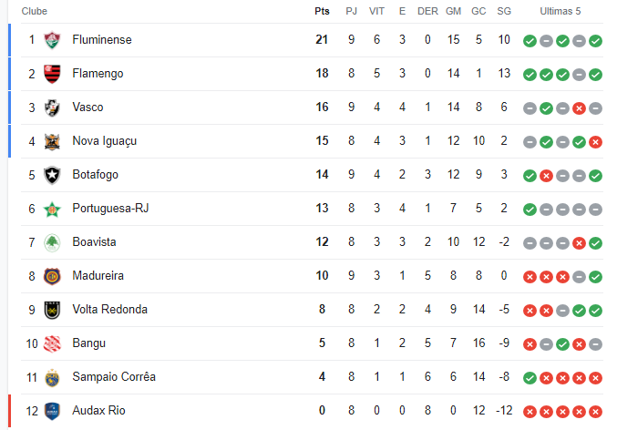Viewport: 617px width, 430px height.
Task: Click the Bangu club crest
Action: (x=52, y=343)
